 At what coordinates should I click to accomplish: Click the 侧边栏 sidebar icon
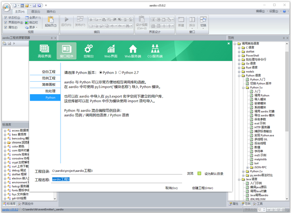coord(32,23)
